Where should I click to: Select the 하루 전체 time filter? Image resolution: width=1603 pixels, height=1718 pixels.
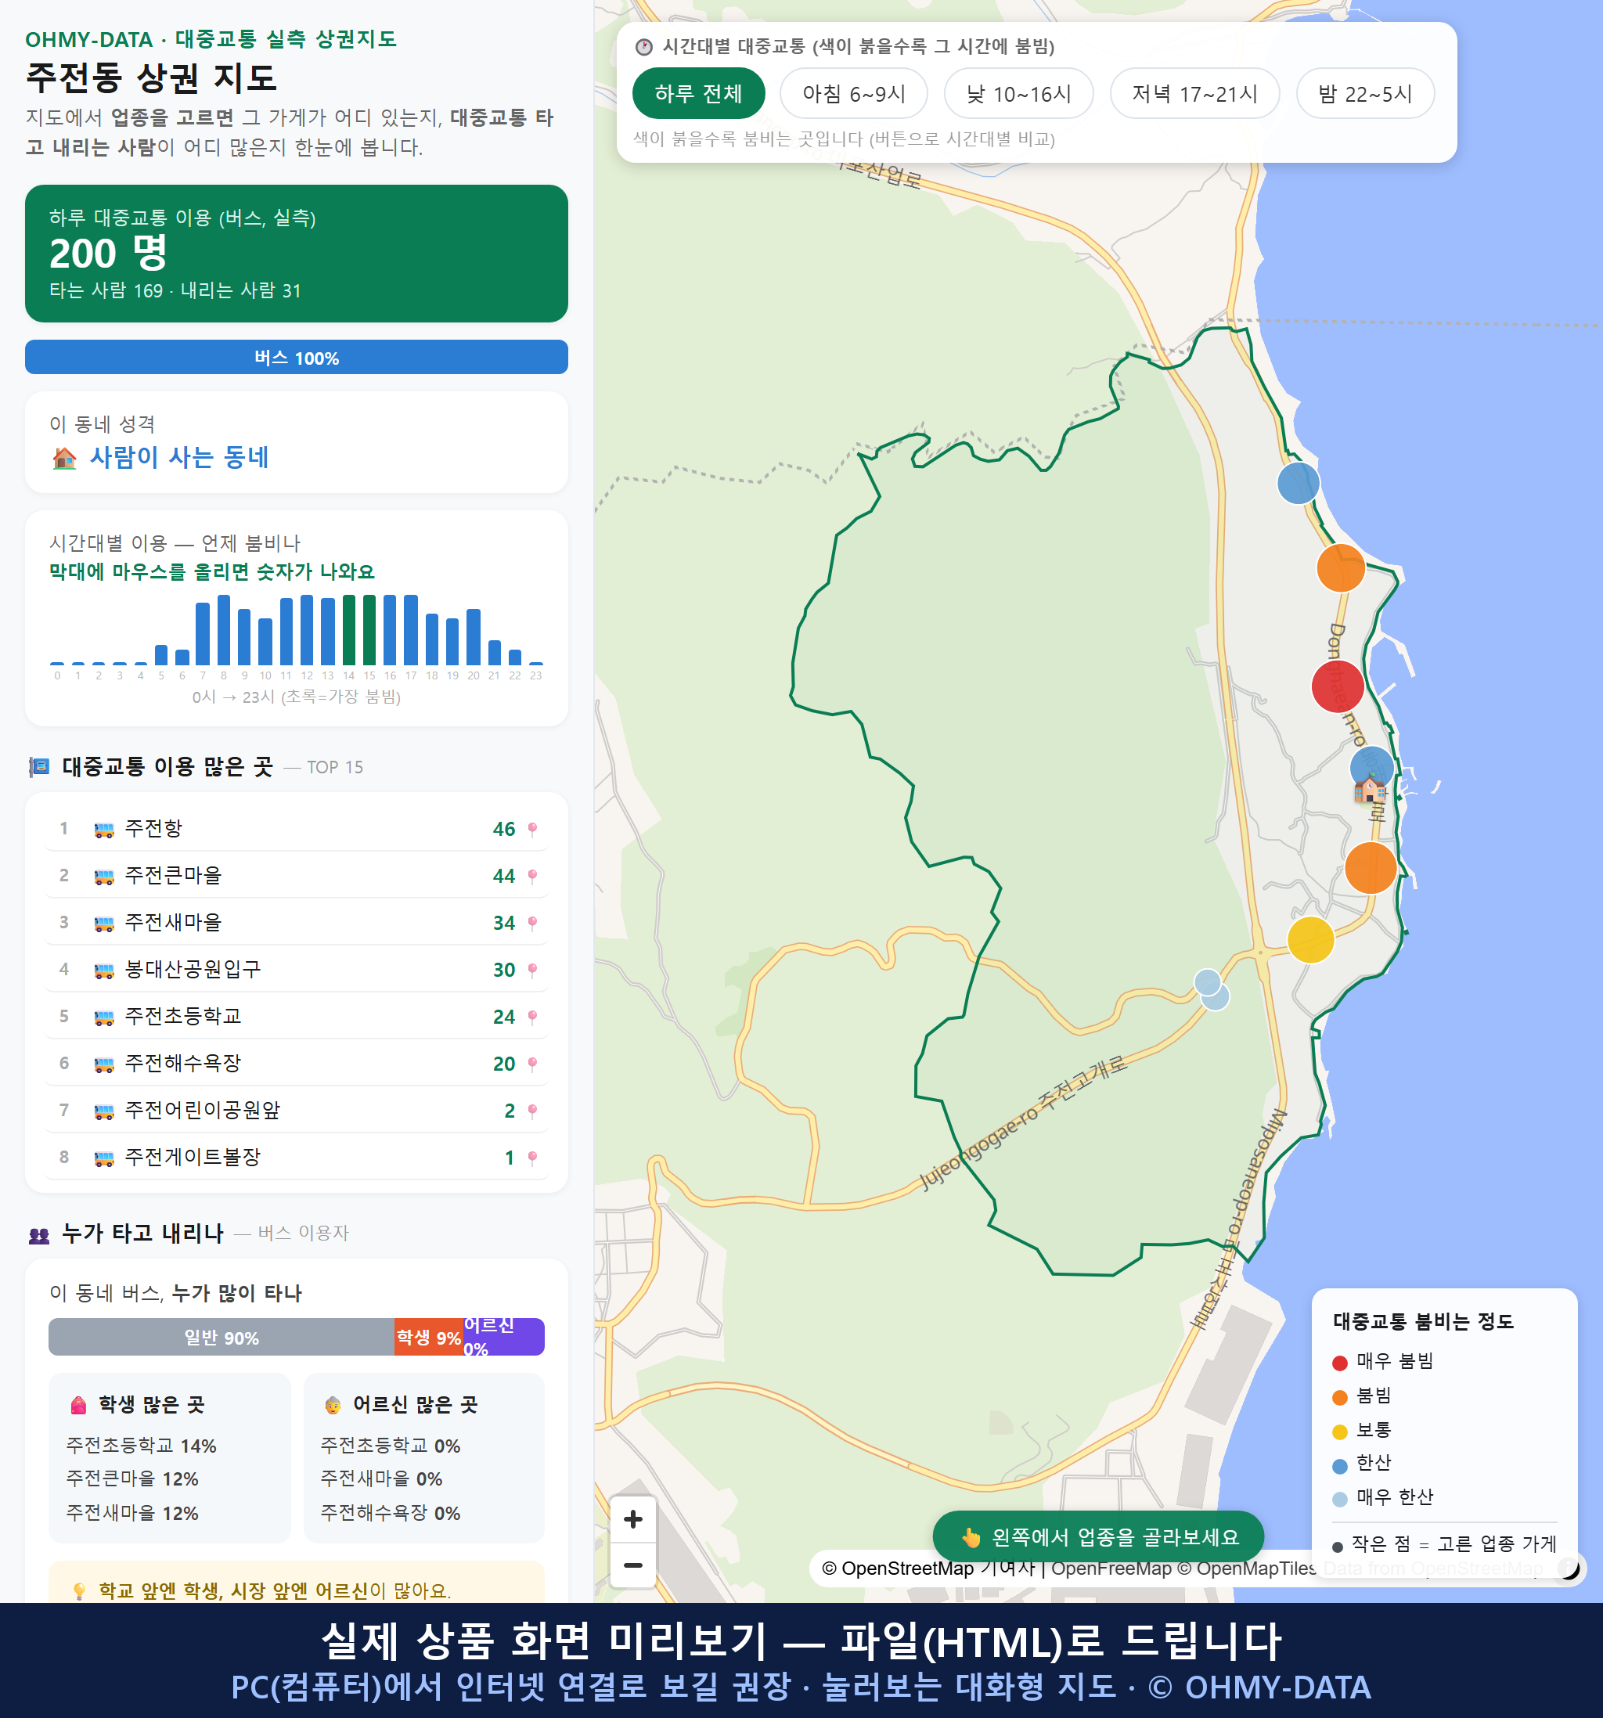click(698, 93)
